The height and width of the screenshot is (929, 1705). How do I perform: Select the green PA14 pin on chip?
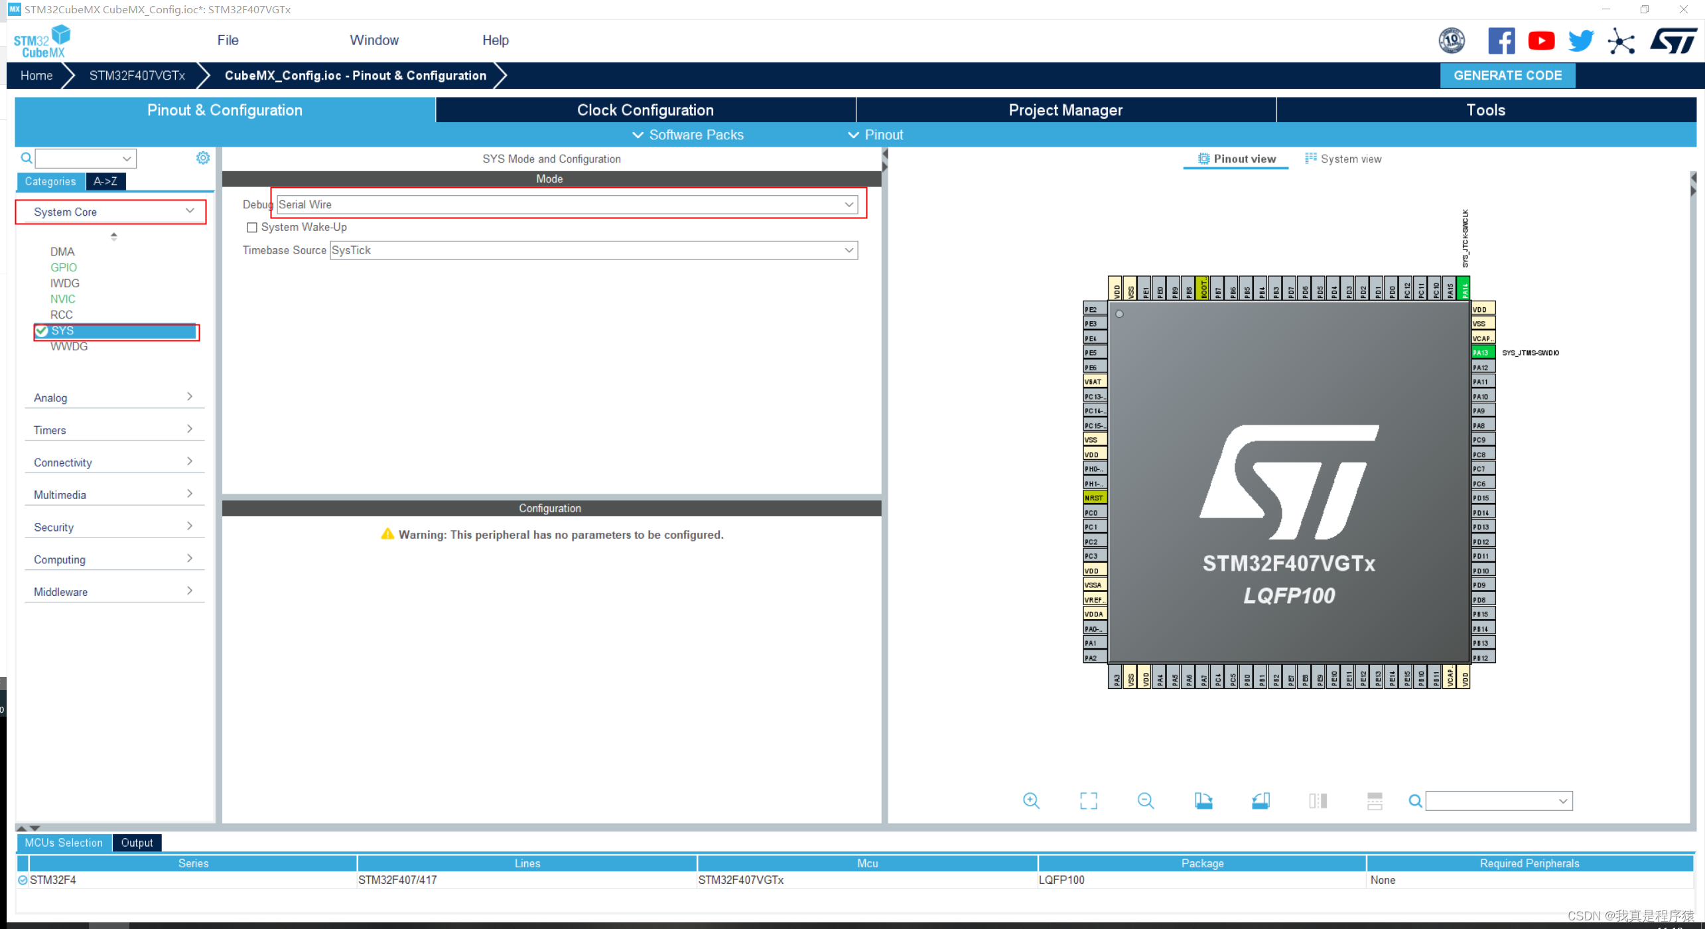(1464, 289)
